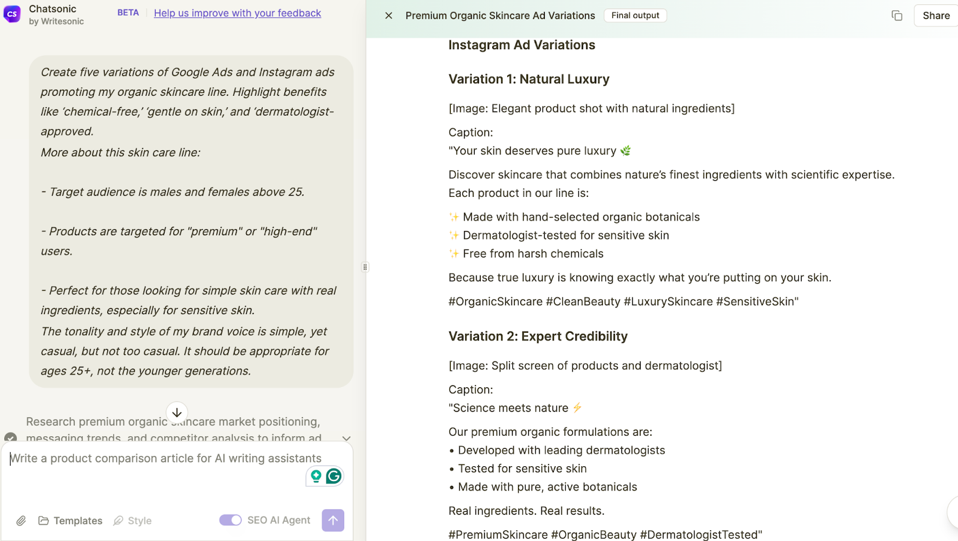Image resolution: width=958 pixels, height=541 pixels.
Task: Click the completed step checkmark icon
Action: (10, 438)
